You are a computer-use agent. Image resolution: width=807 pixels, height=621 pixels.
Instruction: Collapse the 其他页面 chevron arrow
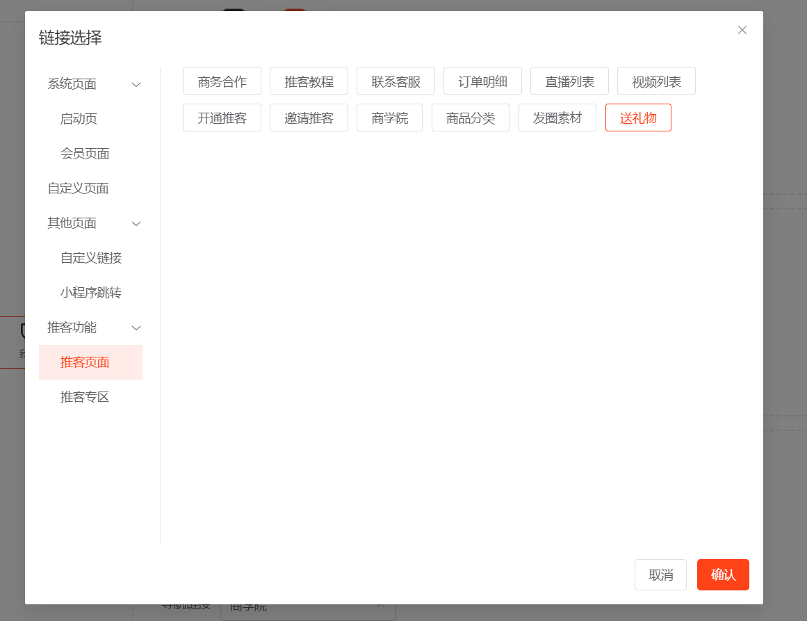[137, 224]
